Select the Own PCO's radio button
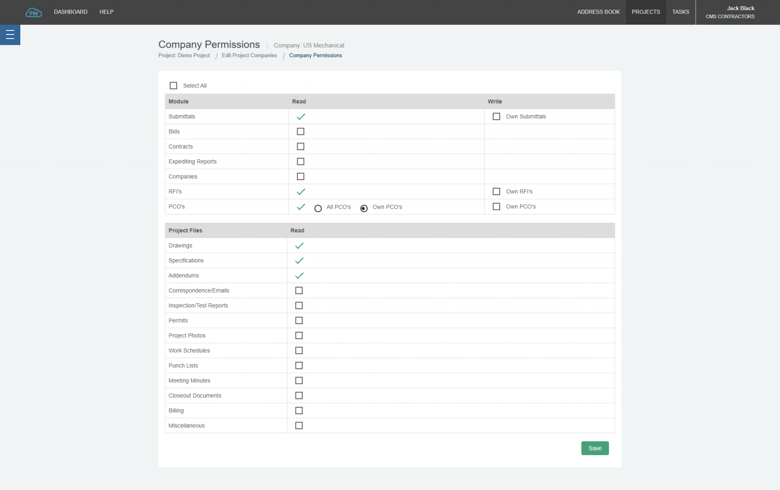The image size is (780, 490). point(364,208)
